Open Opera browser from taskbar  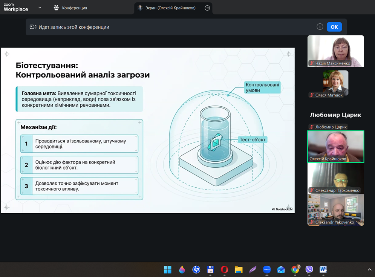pyautogui.click(x=224, y=269)
